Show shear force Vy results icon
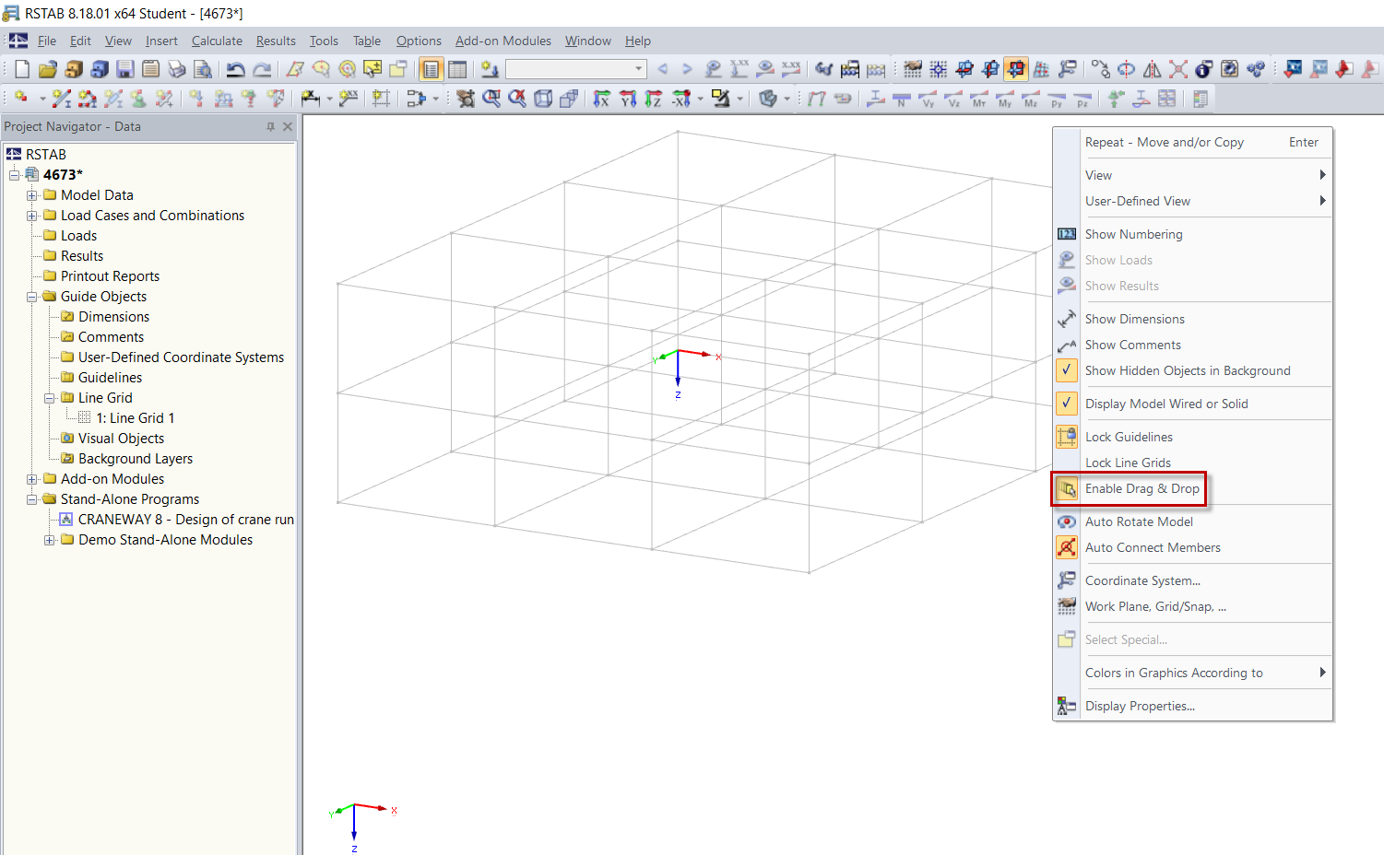The width and height of the screenshot is (1384, 855). 928,99
